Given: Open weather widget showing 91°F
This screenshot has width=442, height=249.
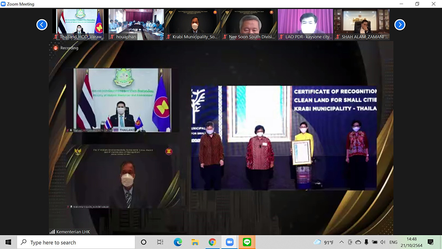Looking at the screenshot, I should point(324,242).
